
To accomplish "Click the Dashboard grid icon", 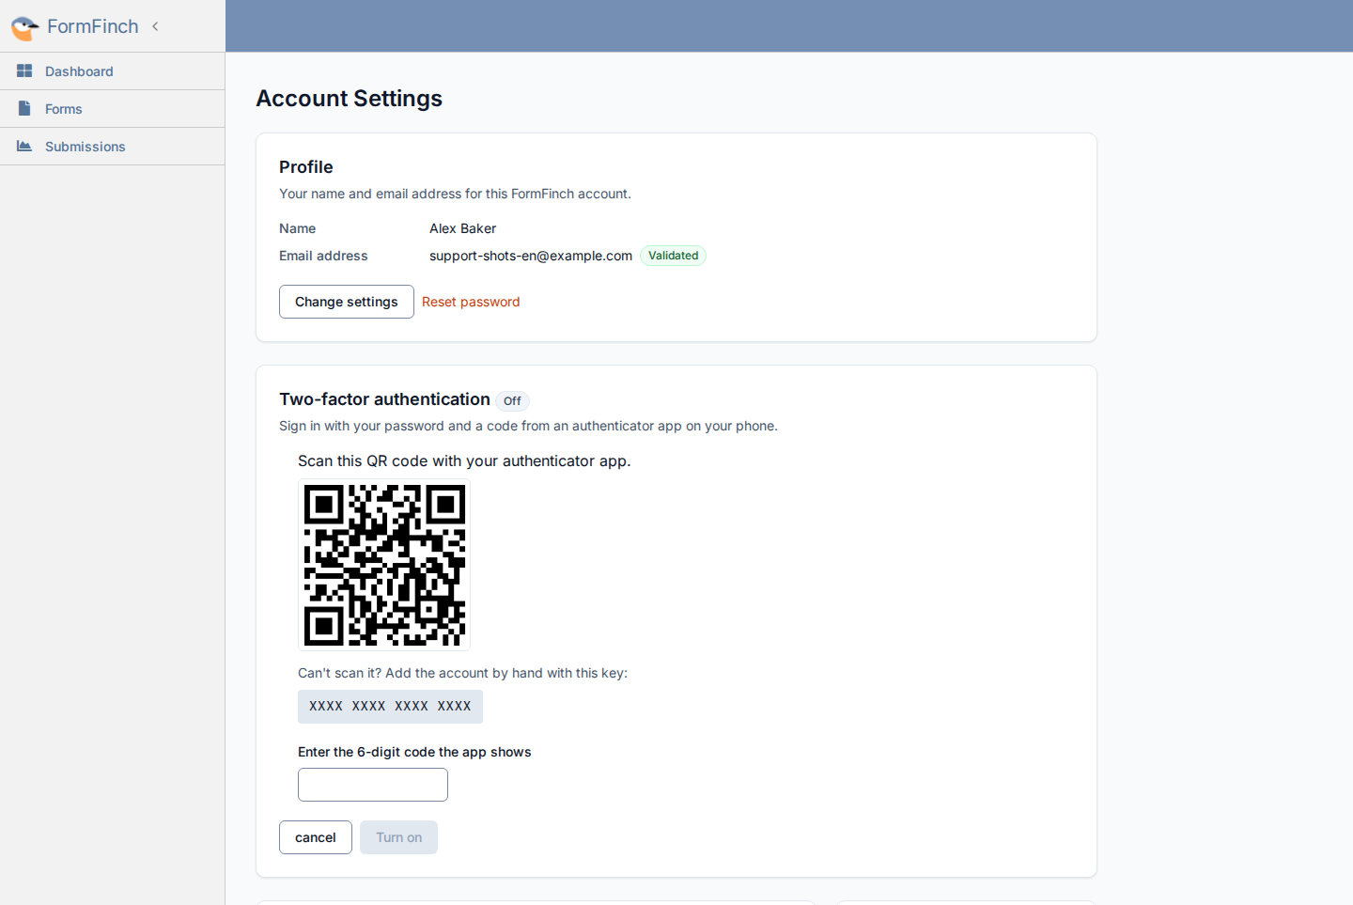I will pyautogui.click(x=24, y=70).
